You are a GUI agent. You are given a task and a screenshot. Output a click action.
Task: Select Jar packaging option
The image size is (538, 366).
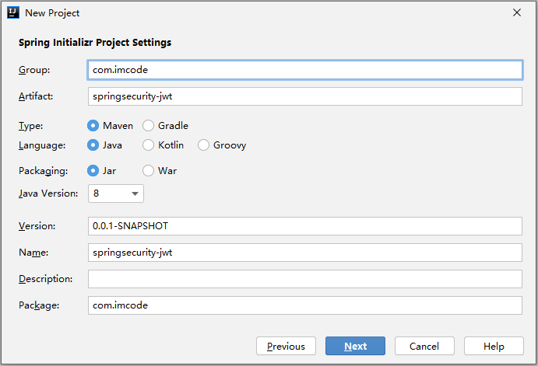[x=93, y=171]
